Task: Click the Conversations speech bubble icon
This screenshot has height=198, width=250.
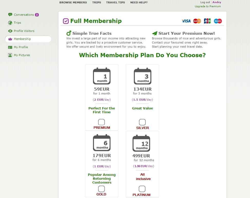Action: [x=10, y=15]
